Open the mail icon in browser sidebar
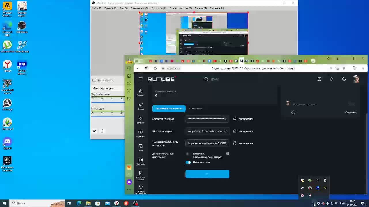 (x=129, y=167)
